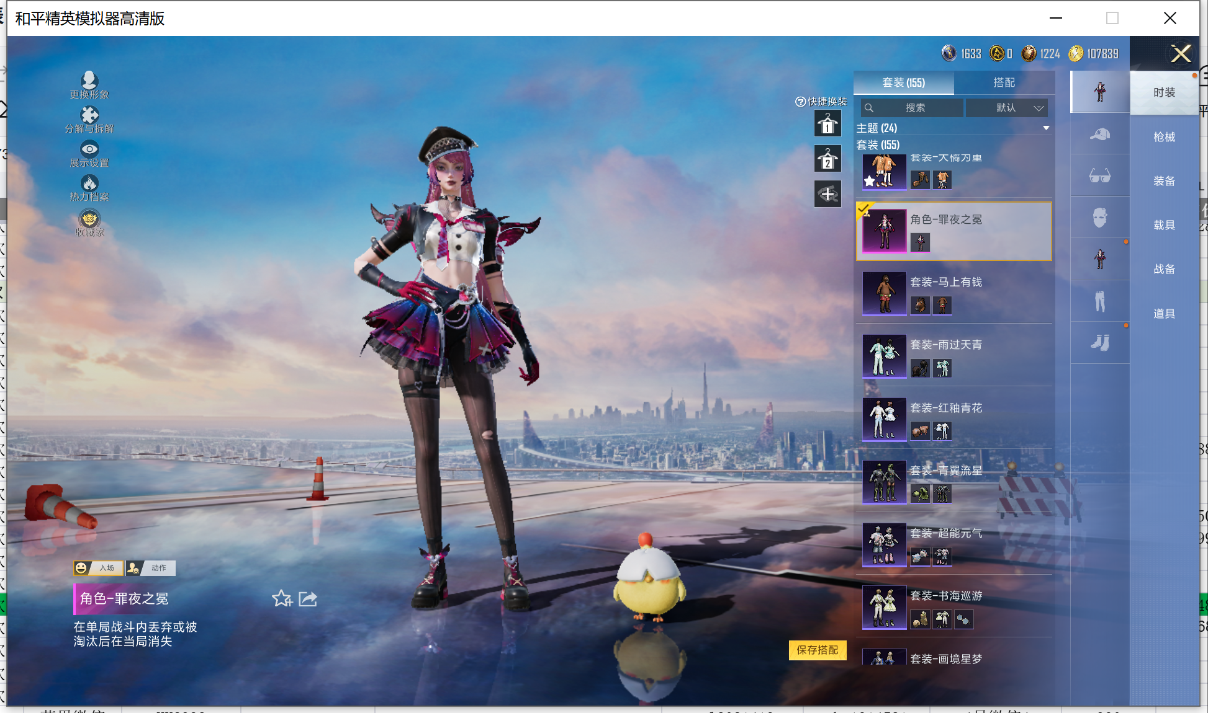The height and width of the screenshot is (713, 1208).
Task: Toggle favorite star for 罪夜之冕
Action: click(x=282, y=599)
